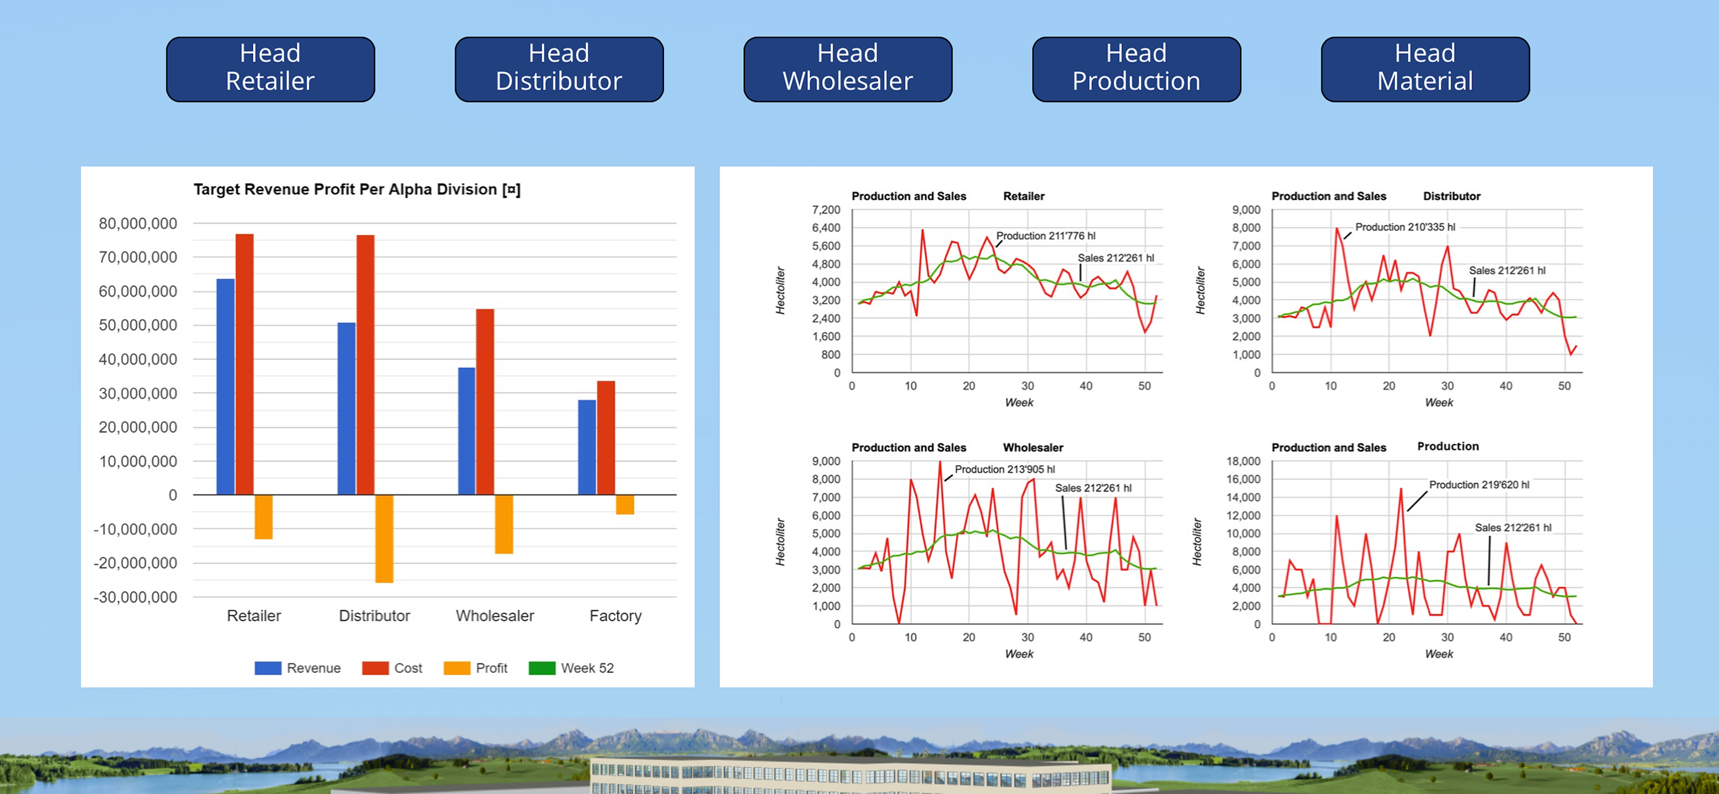Click the factory building image at bottom
Image resolution: width=1719 pixels, height=794 pixels.
(851, 774)
